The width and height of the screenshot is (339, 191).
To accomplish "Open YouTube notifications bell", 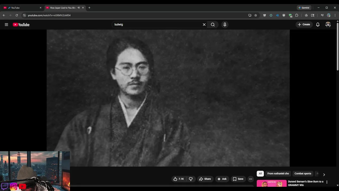I will 318,24.
